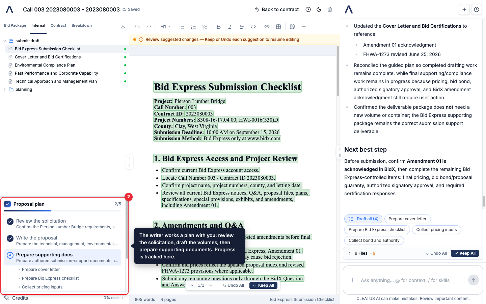Image resolution: width=486 pixels, height=304 pixels.
Task: Select the Prepare supporting docs step
Action: click(x=62, y=257)
